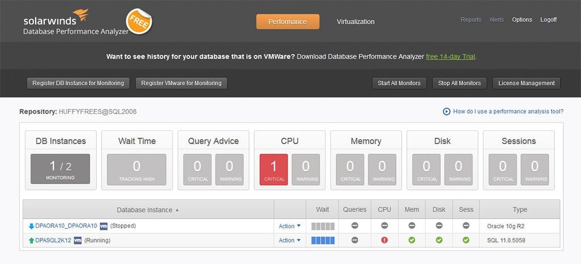Open How do I use a performance analysis tool
The height and width of the screenshot is (264, 581).
tap(508, 111)
